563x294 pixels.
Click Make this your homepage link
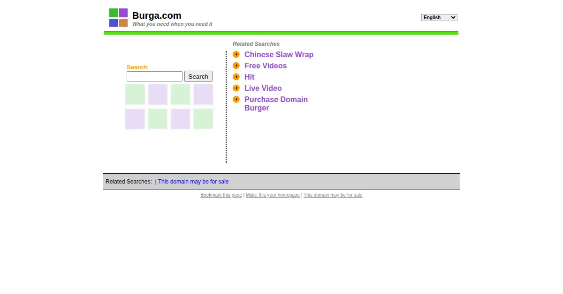click(x=273, y=195)
